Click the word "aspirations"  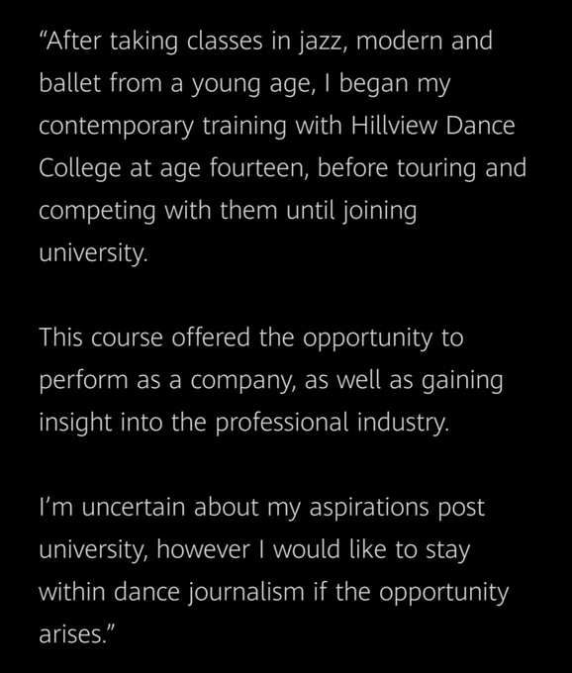click(369, 509)
